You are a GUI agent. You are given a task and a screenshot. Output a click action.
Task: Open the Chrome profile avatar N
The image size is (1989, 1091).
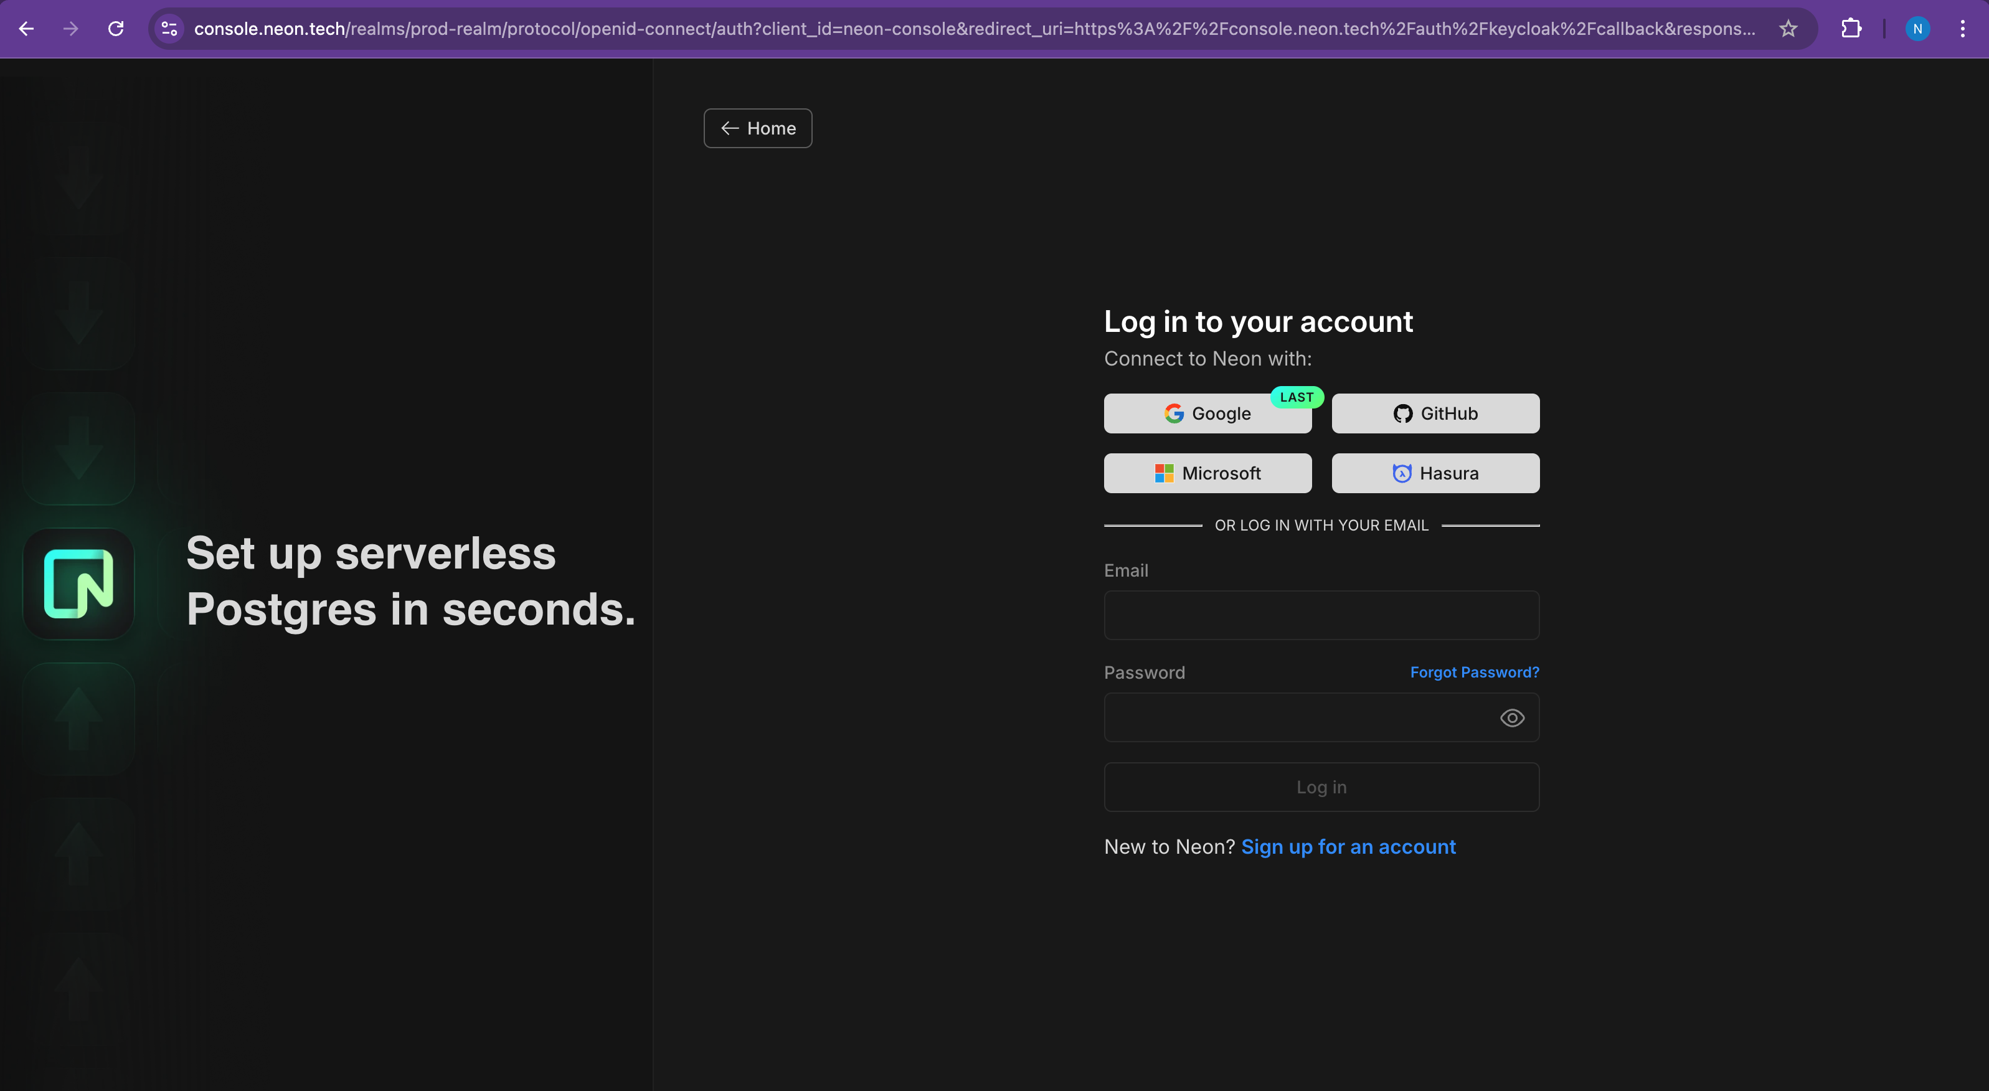[1917, 29]
